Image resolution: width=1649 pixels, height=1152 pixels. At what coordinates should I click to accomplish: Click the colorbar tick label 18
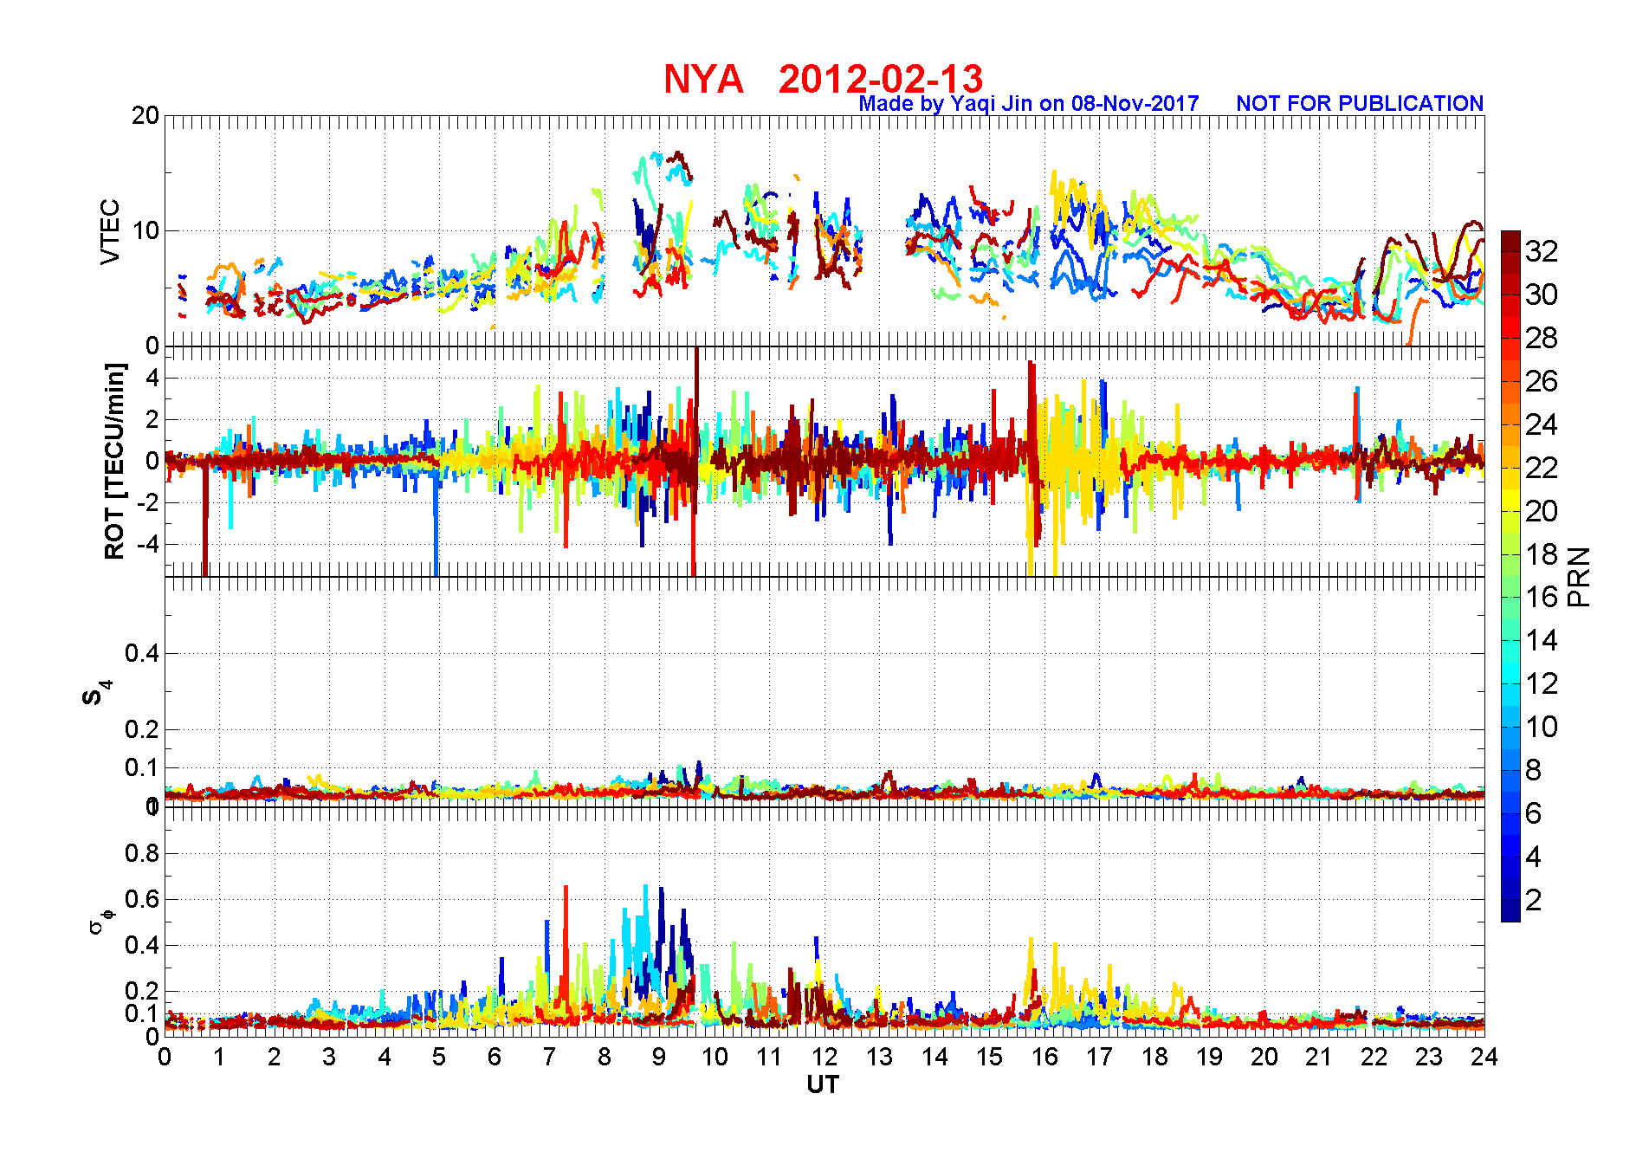pos(1542,554)
